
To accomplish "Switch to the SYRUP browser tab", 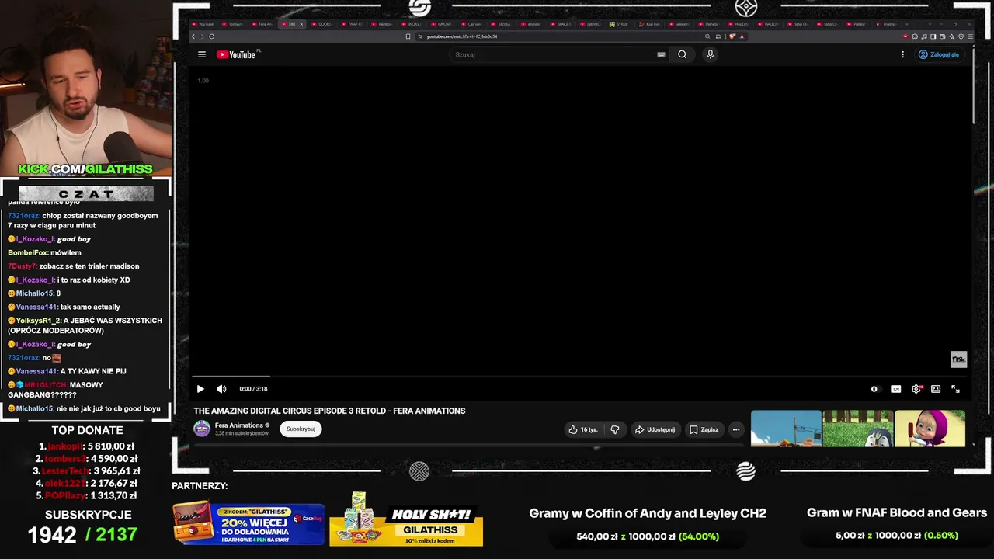I will [x=620, y=24].
